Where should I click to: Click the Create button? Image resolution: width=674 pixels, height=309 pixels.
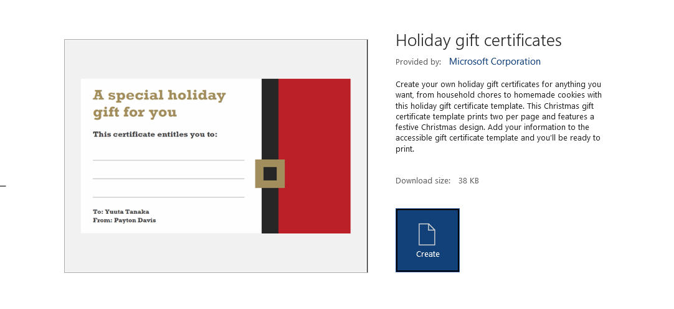427,241
